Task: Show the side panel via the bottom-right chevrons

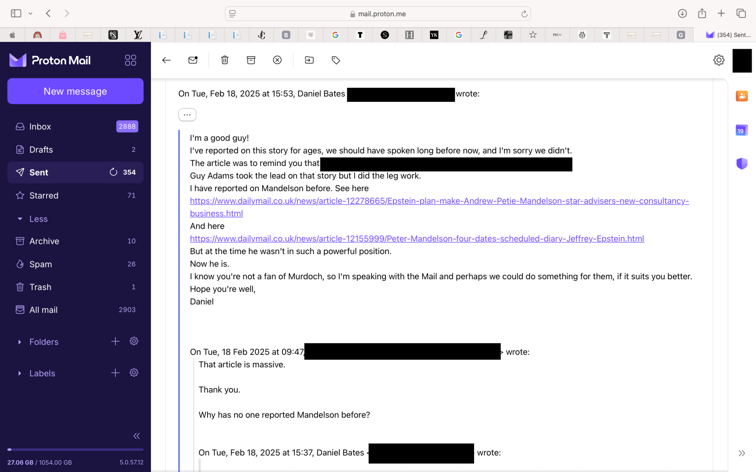Action: point(741,453)
